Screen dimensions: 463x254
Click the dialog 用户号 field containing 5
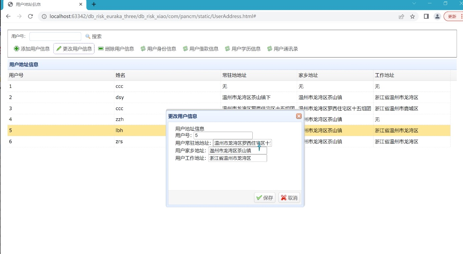tap(223, 135)
